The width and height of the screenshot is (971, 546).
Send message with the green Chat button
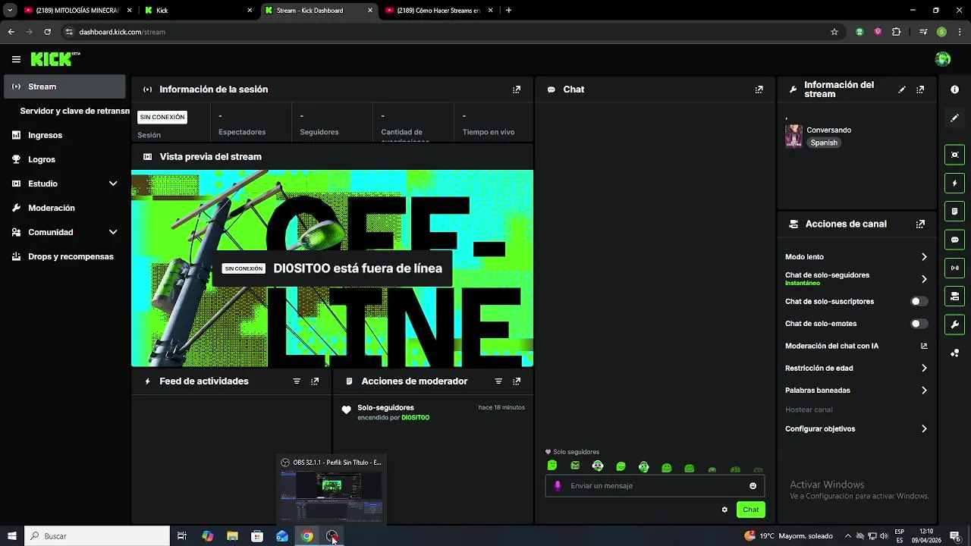(x=750, y=510)
